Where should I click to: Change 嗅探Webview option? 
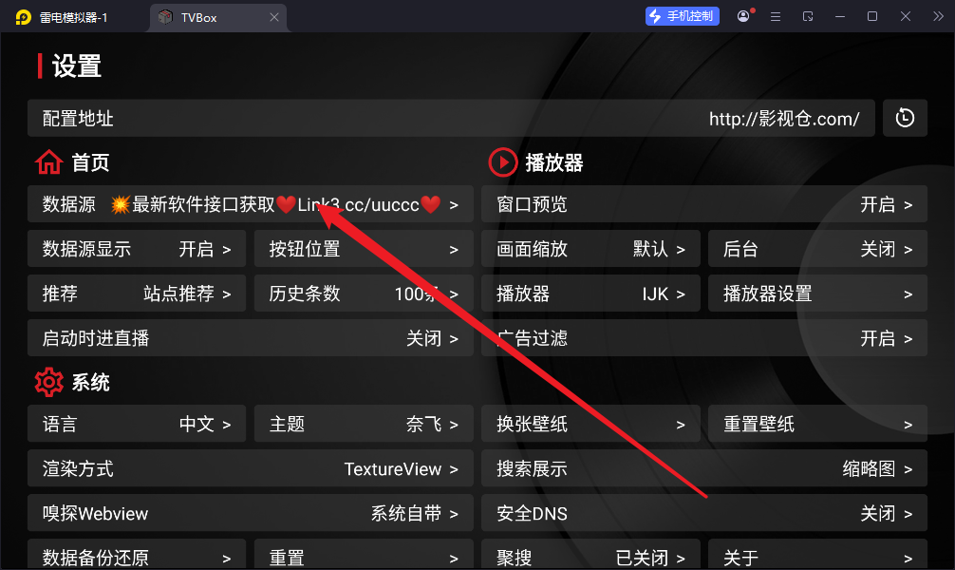coord(251,513)
